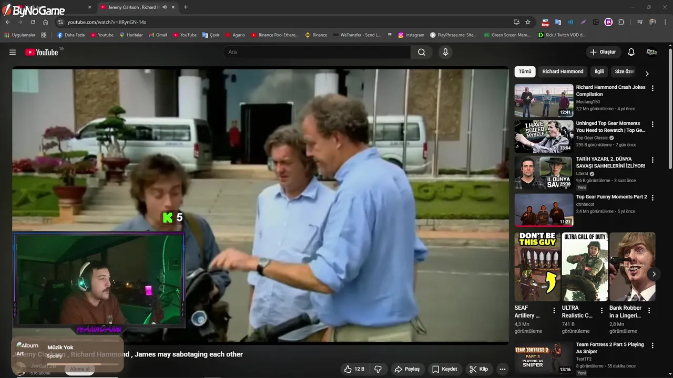
Task: Open the Haritalar maps bookmark
Action: point(131,35)
